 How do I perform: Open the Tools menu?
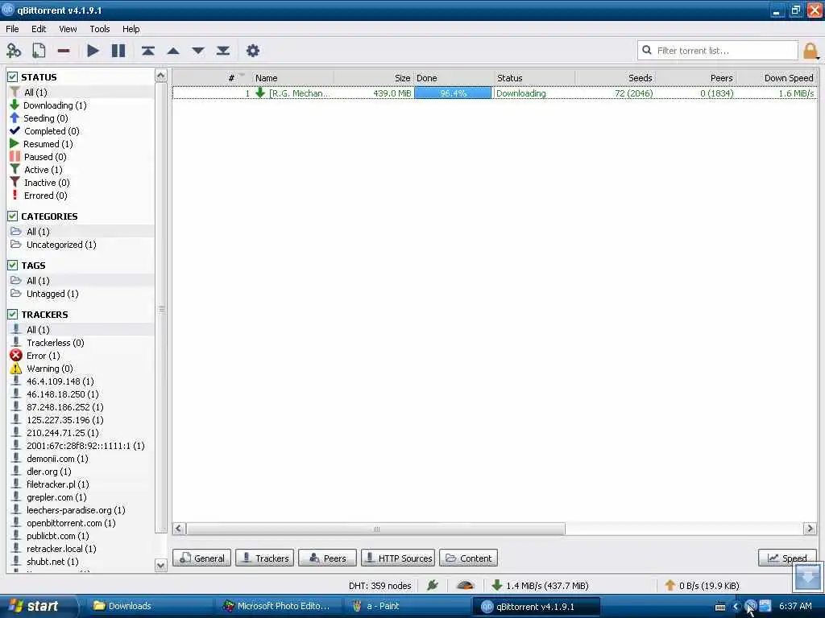point(99,29)
